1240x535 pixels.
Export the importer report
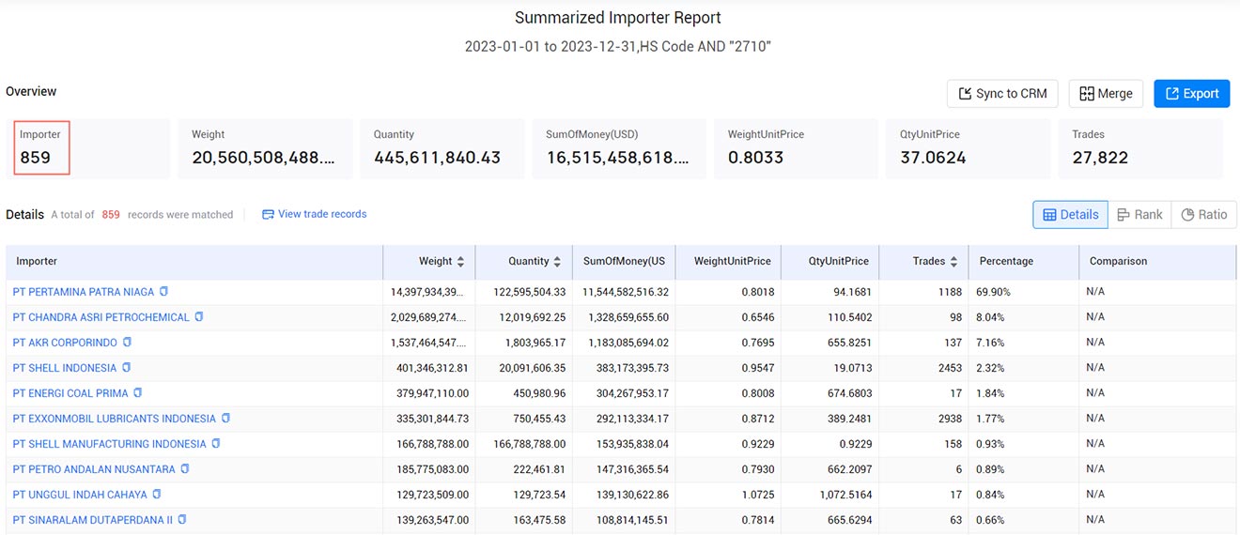tap(1191, 94)
